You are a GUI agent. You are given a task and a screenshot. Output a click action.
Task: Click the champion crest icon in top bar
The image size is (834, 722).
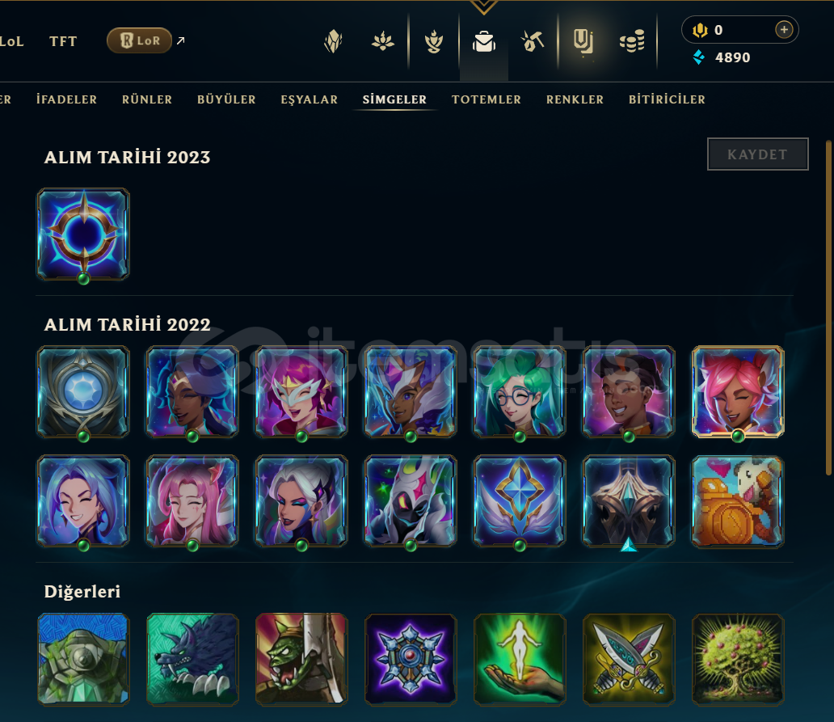click(333, 41)
